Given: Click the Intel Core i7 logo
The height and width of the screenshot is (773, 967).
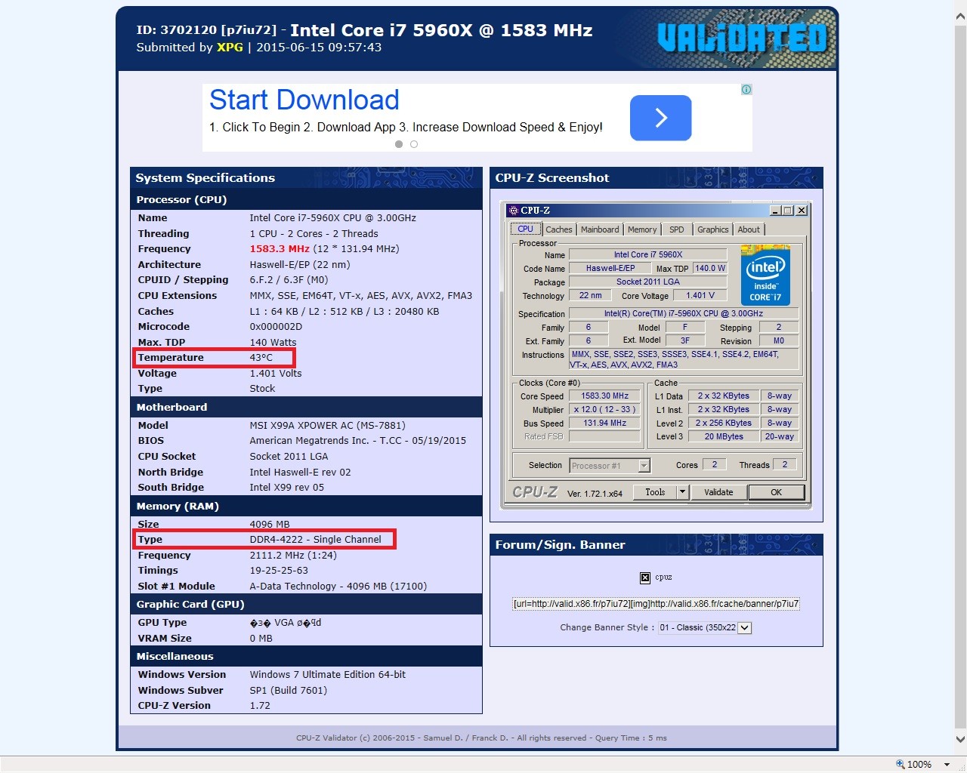Looking at the screenshot, I should pyautogui.click(x=765, y=275).
